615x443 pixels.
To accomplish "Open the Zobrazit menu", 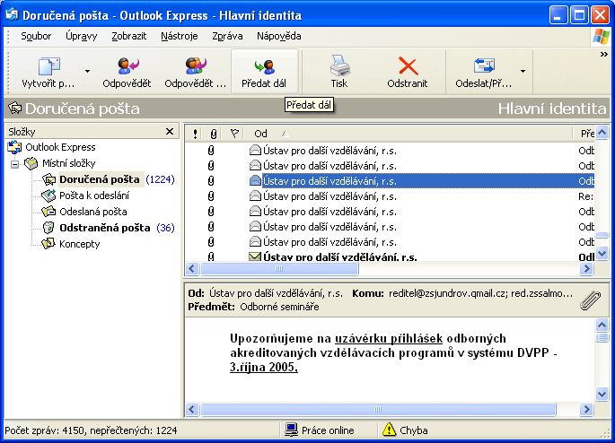I will [x=128, y=37].
